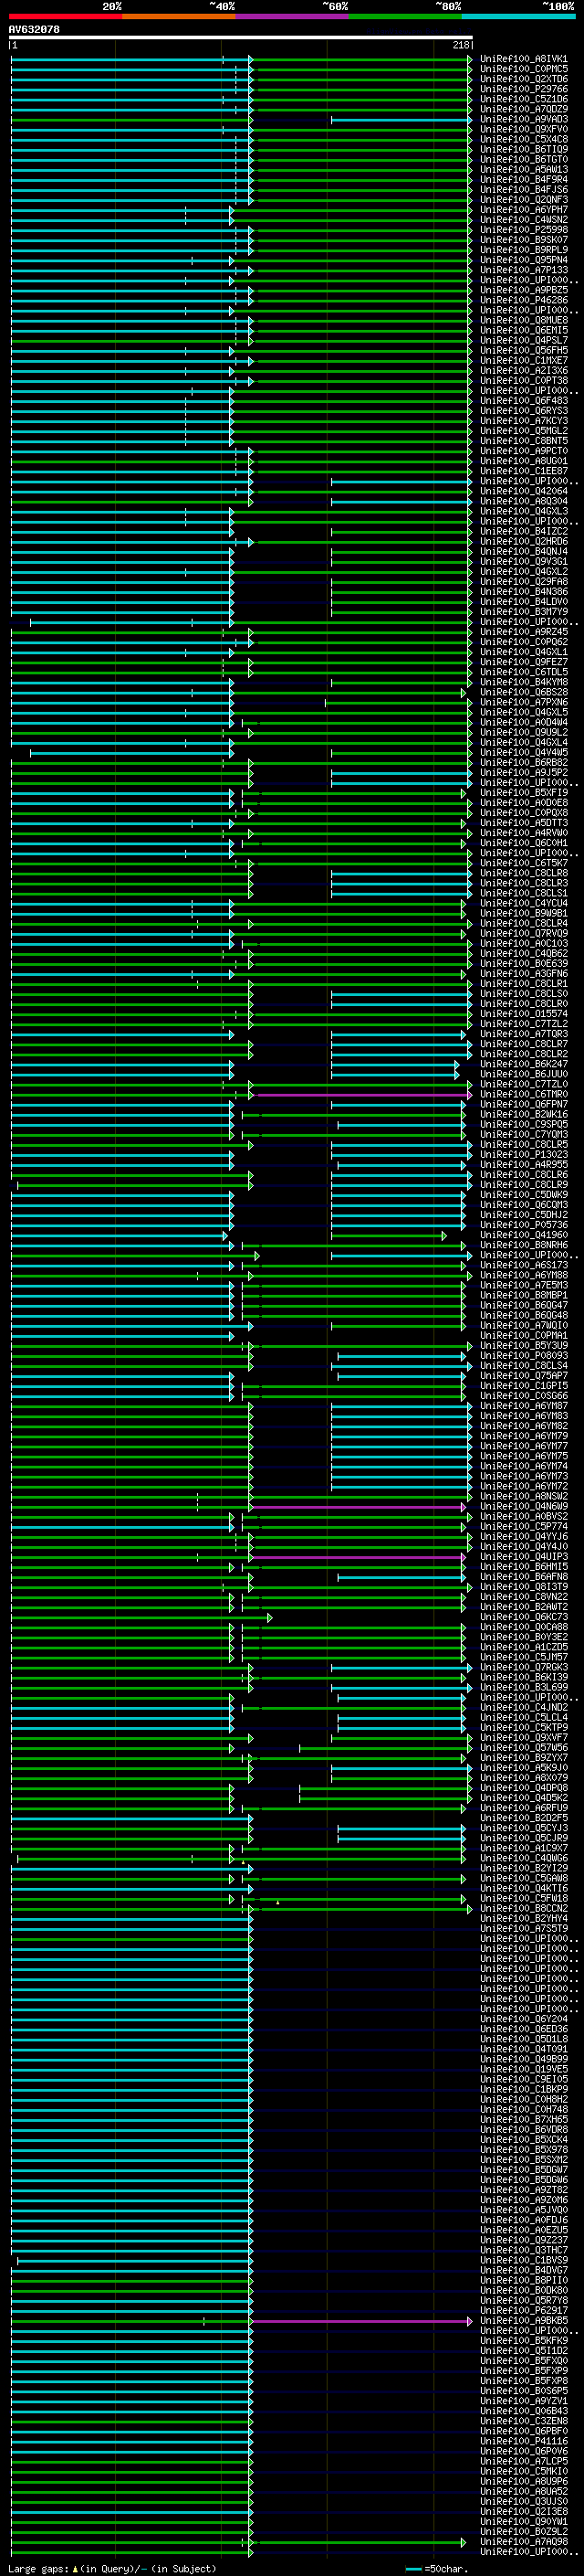Click the Large gaps legend text
This screenshot has height=2576, width=584.
click(112, 2568)
